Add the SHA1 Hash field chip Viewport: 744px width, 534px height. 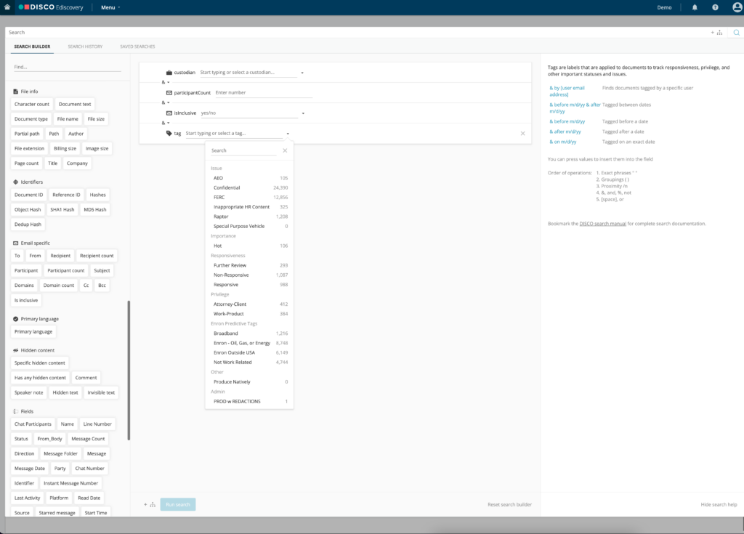coord(62,210)
